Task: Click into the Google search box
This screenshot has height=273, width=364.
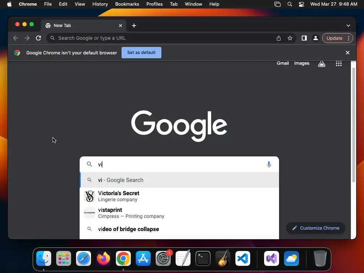Action: click(179, 164)
